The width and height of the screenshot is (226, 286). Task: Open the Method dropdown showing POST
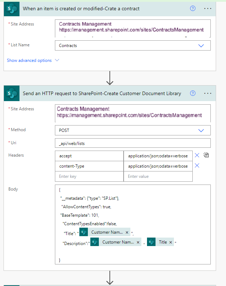click(201, 130)
